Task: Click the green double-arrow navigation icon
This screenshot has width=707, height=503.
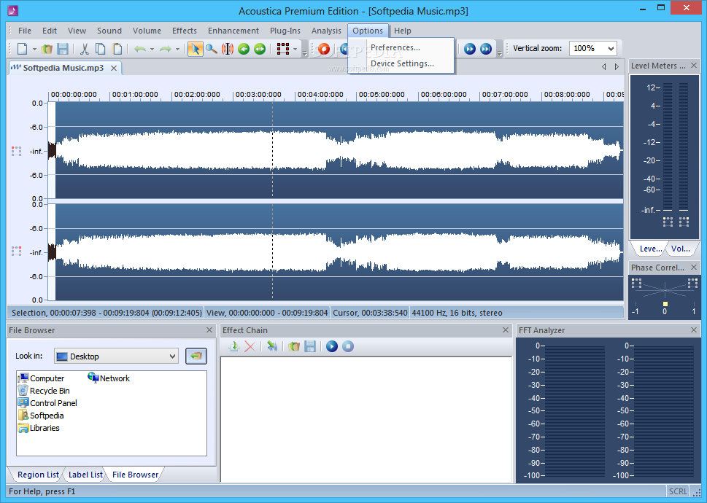Action: (x=260, y=49)
